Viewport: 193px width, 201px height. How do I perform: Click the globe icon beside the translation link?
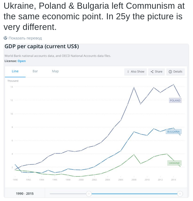(x=6, y=38)
